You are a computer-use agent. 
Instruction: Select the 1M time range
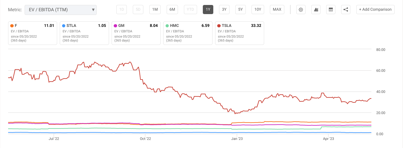[155, 10]
